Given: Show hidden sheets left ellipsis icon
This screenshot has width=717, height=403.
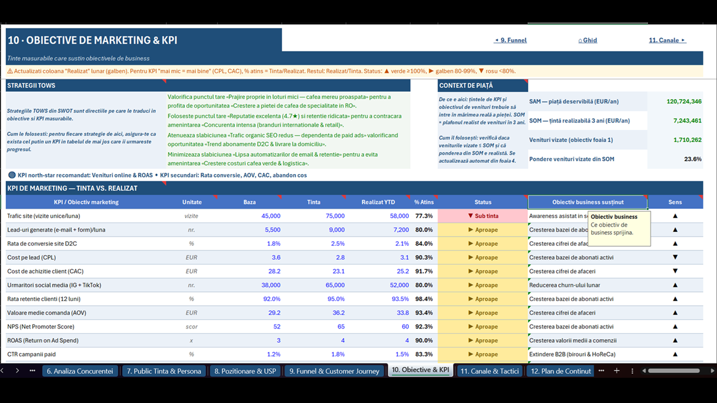Looking at the screenshot, I should click(32, 371).
